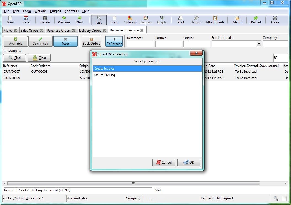This screenshot has height=205, width=291.
Task: Switch to List view
Action: point(99,20)
